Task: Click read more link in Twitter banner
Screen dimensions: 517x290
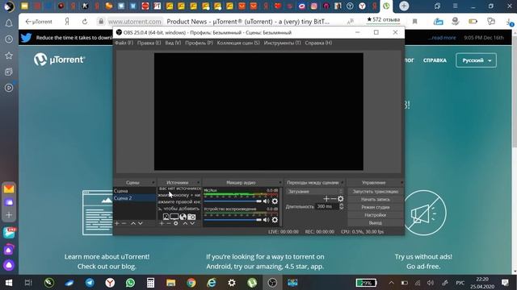Action: pyautogui.click(x=442, y=38)
